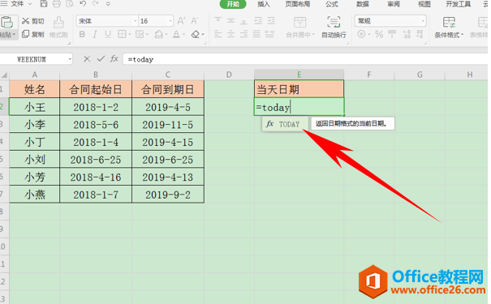Screen dimensions: 491x304
Task: Toggle Underline formatting
Action: coord(108,34)
